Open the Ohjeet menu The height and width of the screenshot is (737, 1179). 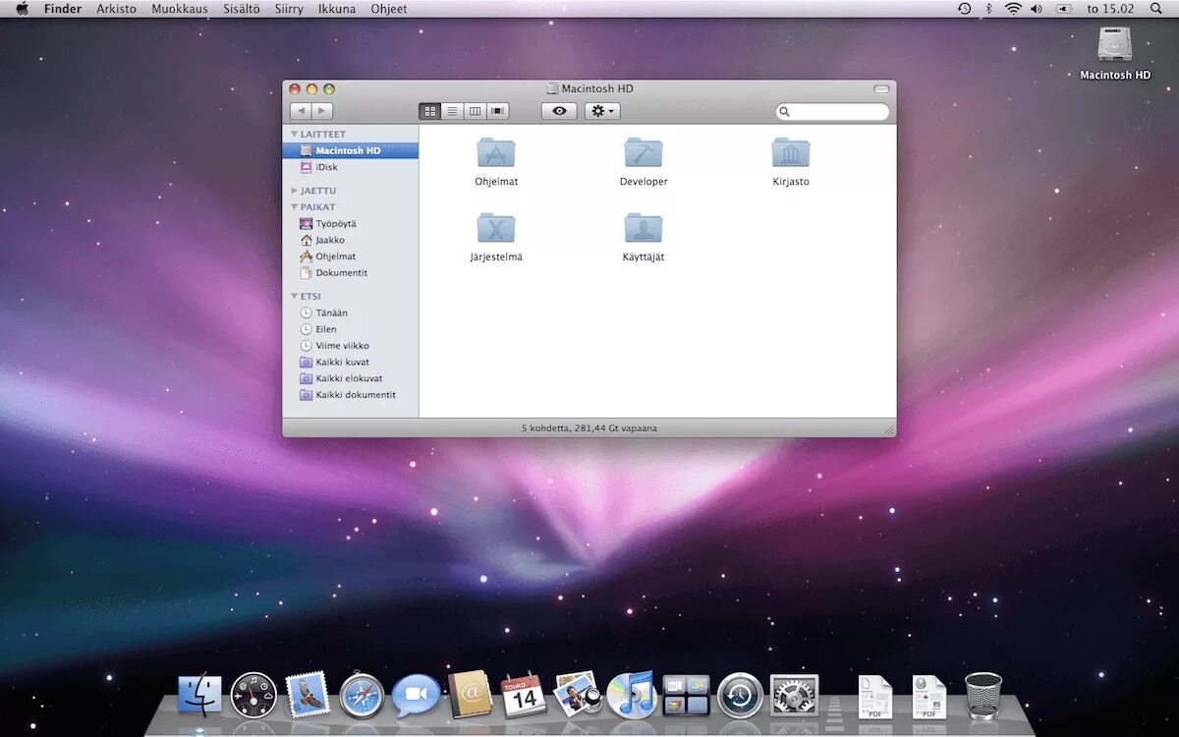pyautogui.click(x=389, y=9)
